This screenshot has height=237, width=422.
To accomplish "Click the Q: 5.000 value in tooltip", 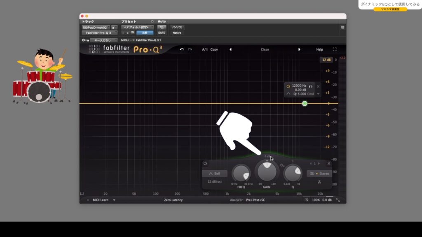I will click(x=300, y=94).
